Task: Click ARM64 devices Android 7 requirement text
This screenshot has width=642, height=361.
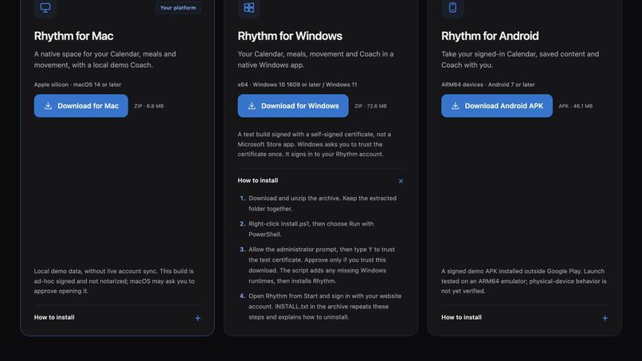Action: coord(488,84)
